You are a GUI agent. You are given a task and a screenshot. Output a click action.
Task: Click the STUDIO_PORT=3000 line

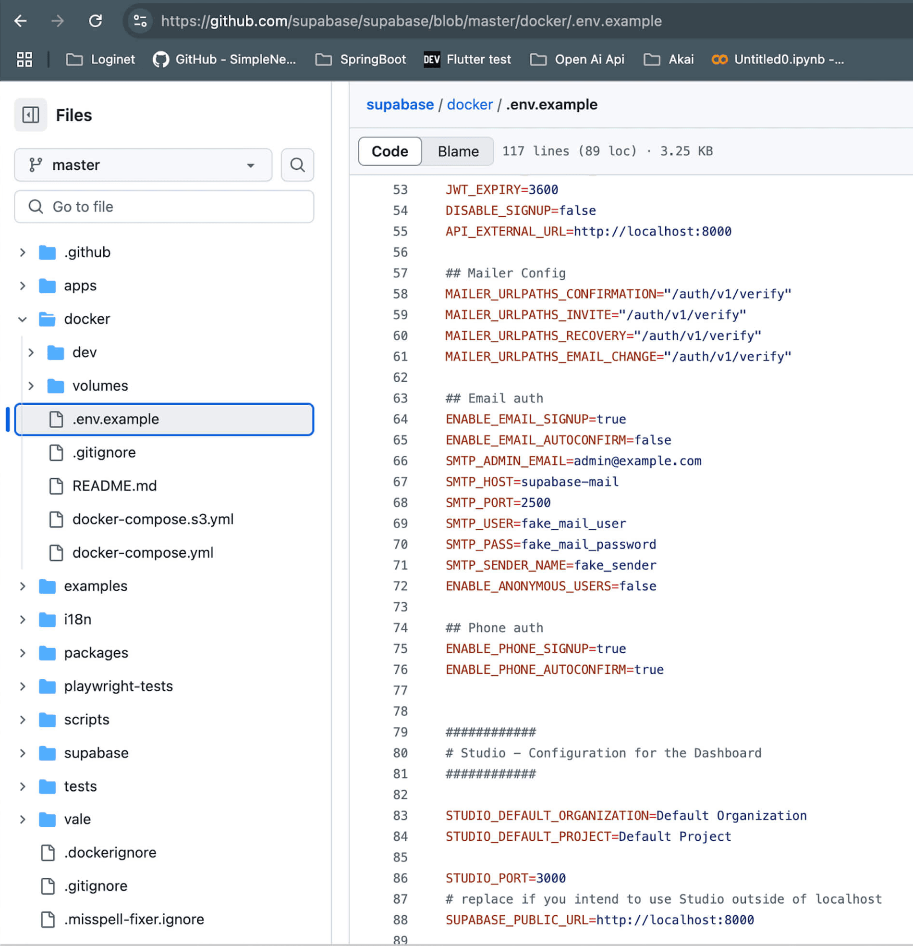pyautogui.click(x=505, y=878)
